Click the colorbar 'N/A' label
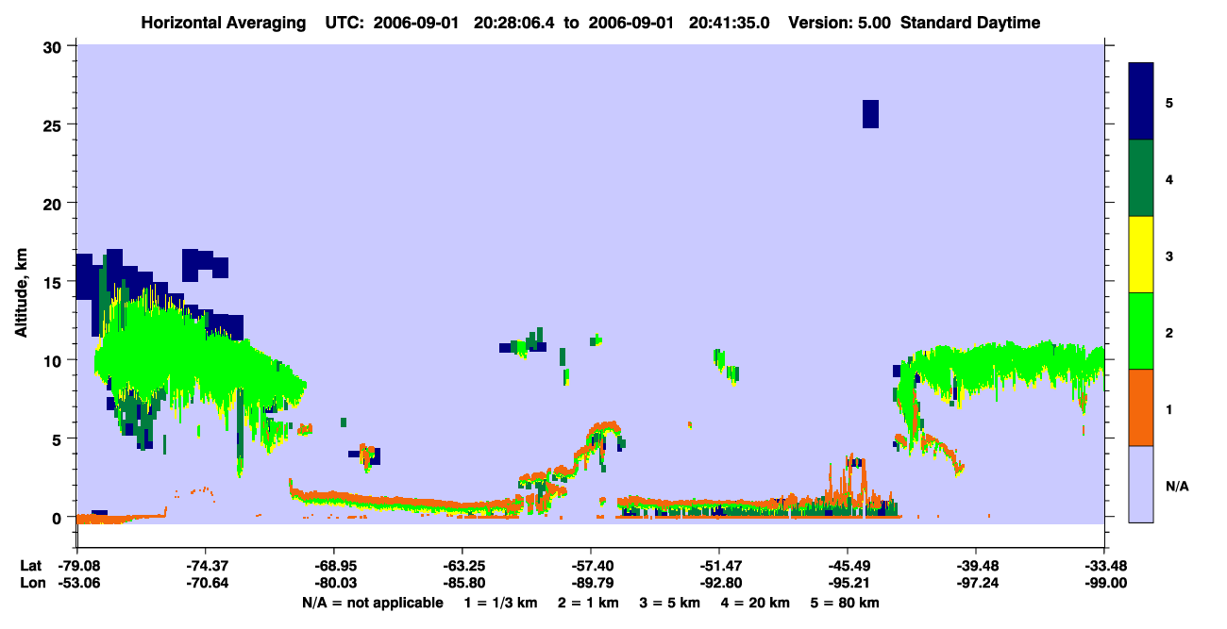 click(1177, 486)
